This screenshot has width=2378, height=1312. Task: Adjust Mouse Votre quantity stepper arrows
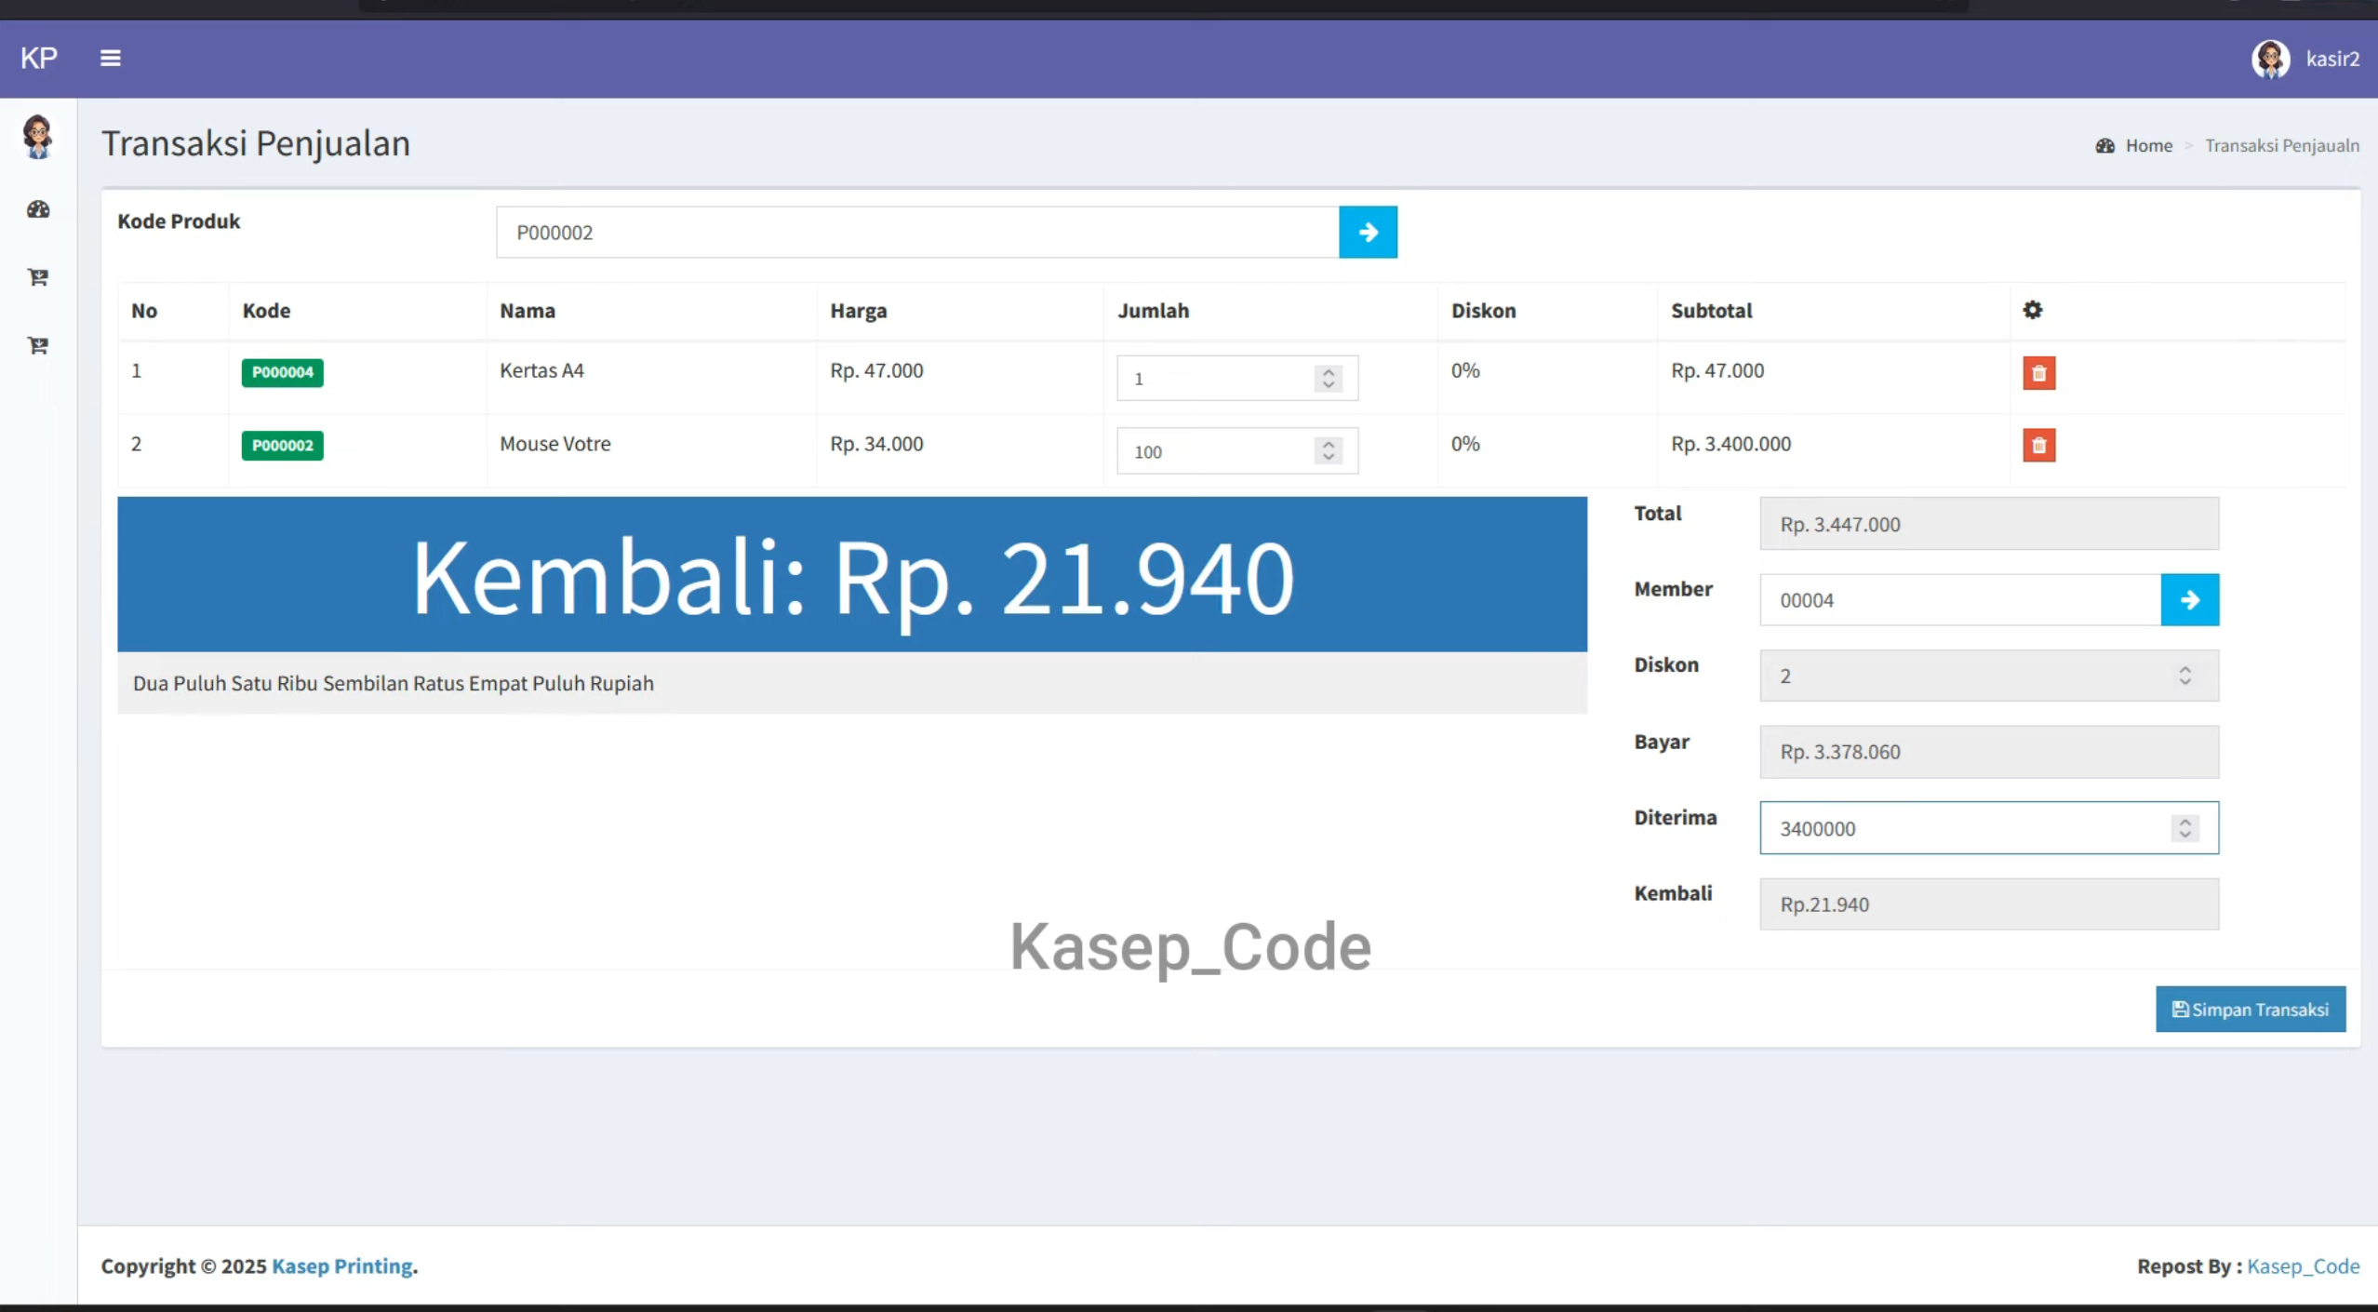tap(1329, 451)
